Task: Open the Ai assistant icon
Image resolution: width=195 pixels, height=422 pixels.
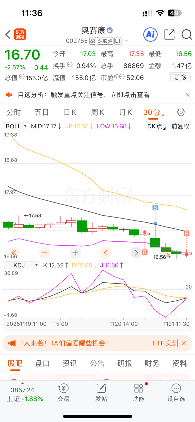Action: [151, 34]
